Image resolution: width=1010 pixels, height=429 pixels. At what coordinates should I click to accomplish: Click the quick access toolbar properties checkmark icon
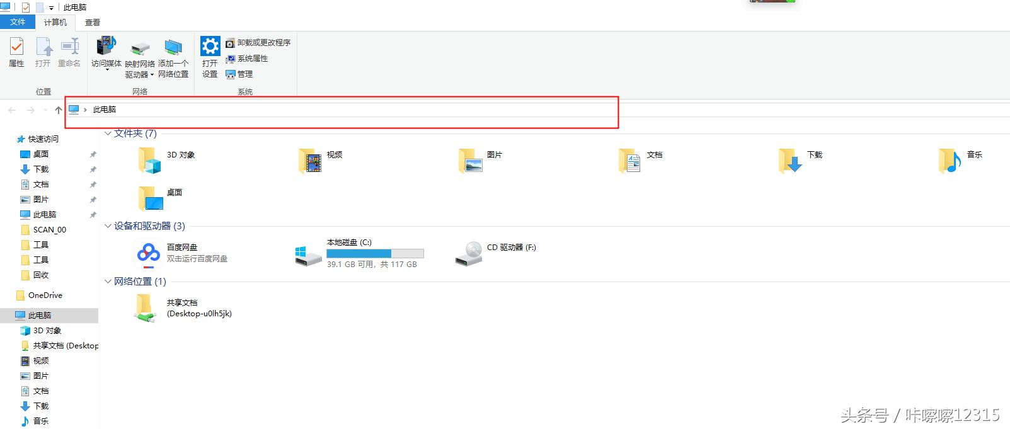tap(26, 8)
